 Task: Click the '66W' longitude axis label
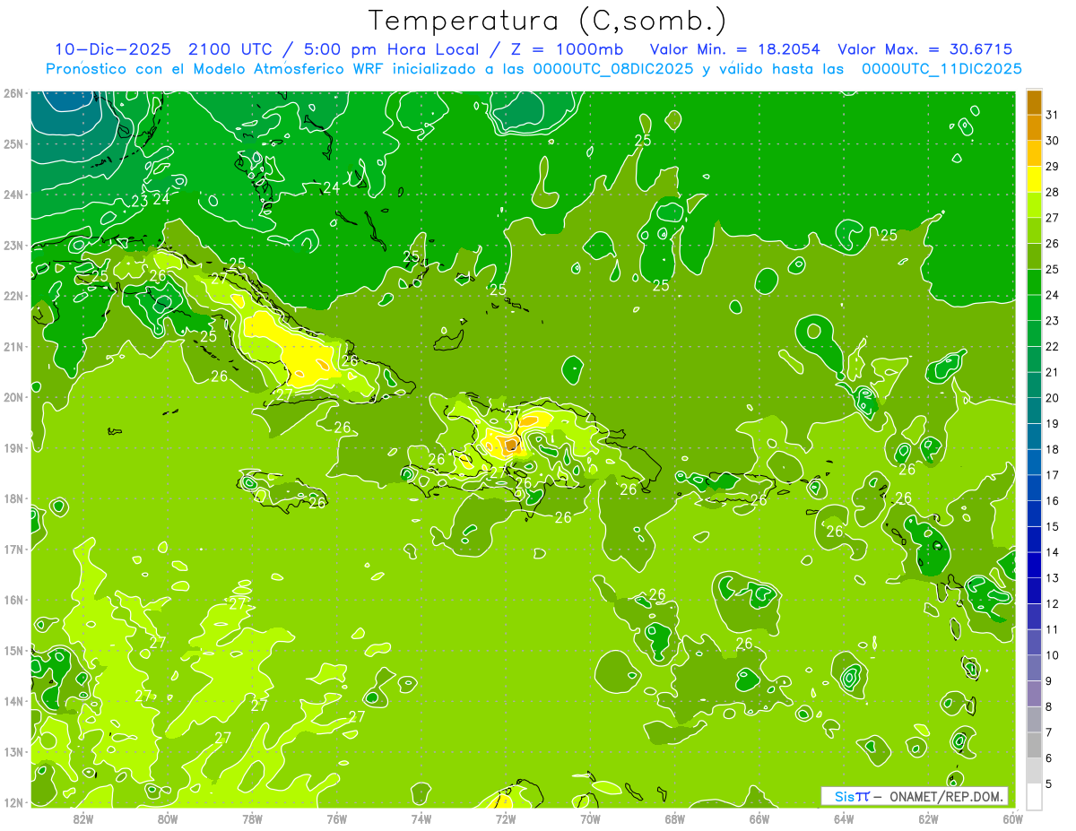(x=759, y=818)
